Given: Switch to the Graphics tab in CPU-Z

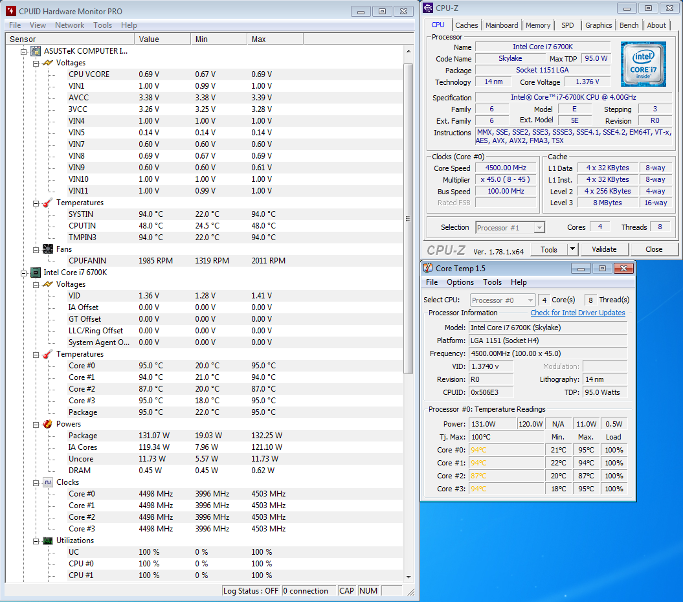Looking at the screenshot, I should tap(598, 25).
